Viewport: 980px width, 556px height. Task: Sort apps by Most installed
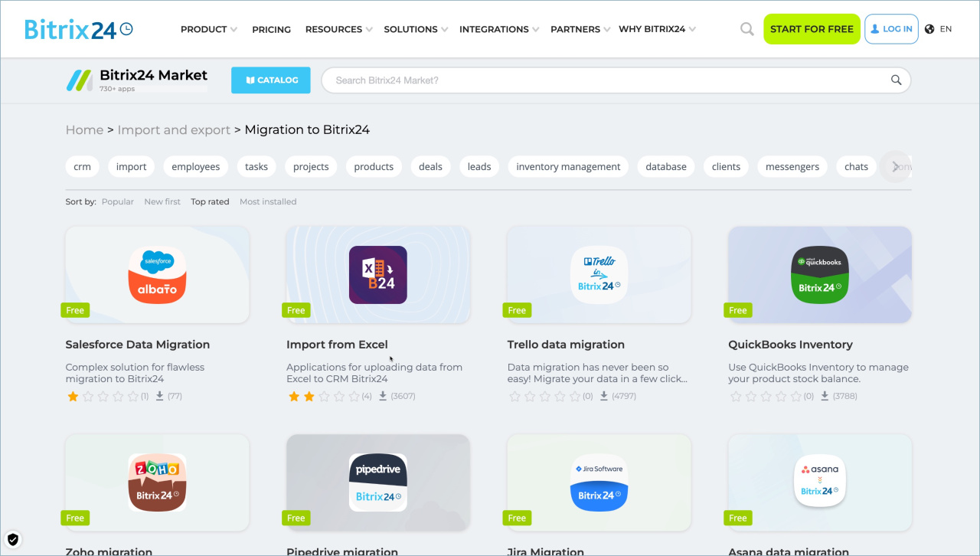pos(268,202)
